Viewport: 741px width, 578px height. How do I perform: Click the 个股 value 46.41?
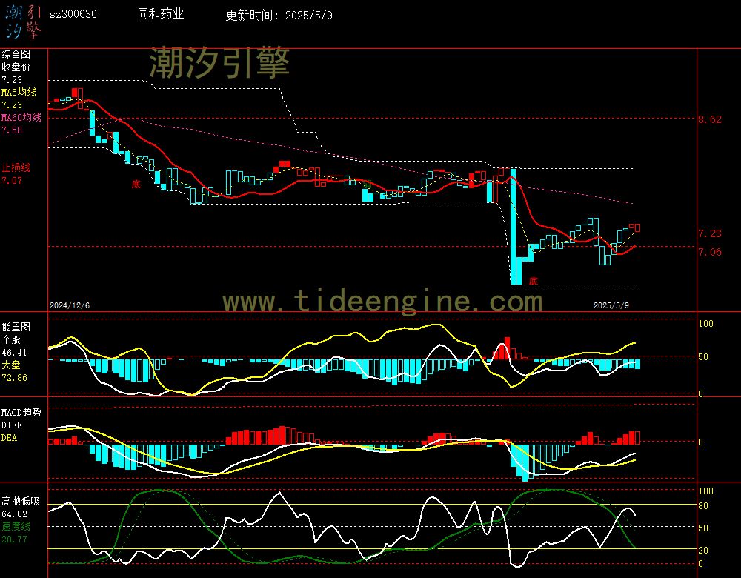14,353
